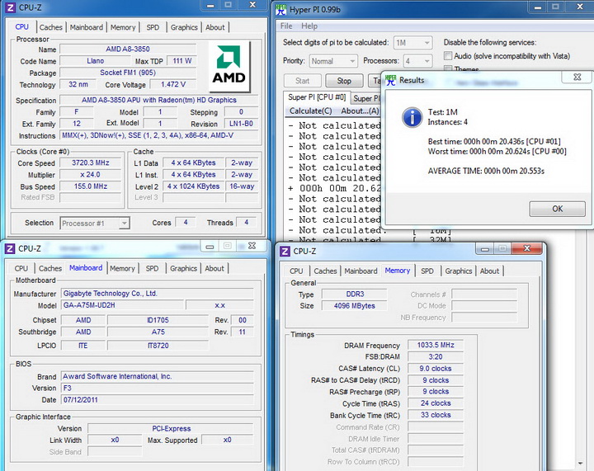Screen dimensions: 594x471
Task: Enable the Audio service checkbox
Action: click(448, 55)
